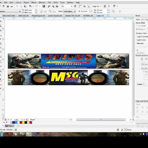The height and width of the screenshot is (148, 148).
Task: Click the horizontal scrollbar thumb
Action: [x=101, y=120]
